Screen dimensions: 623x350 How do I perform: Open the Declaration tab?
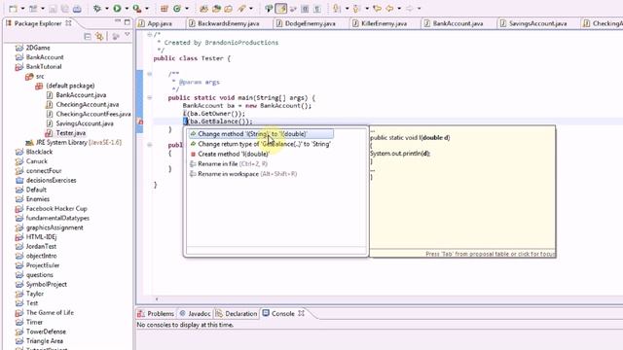click(x=237, y=313)
